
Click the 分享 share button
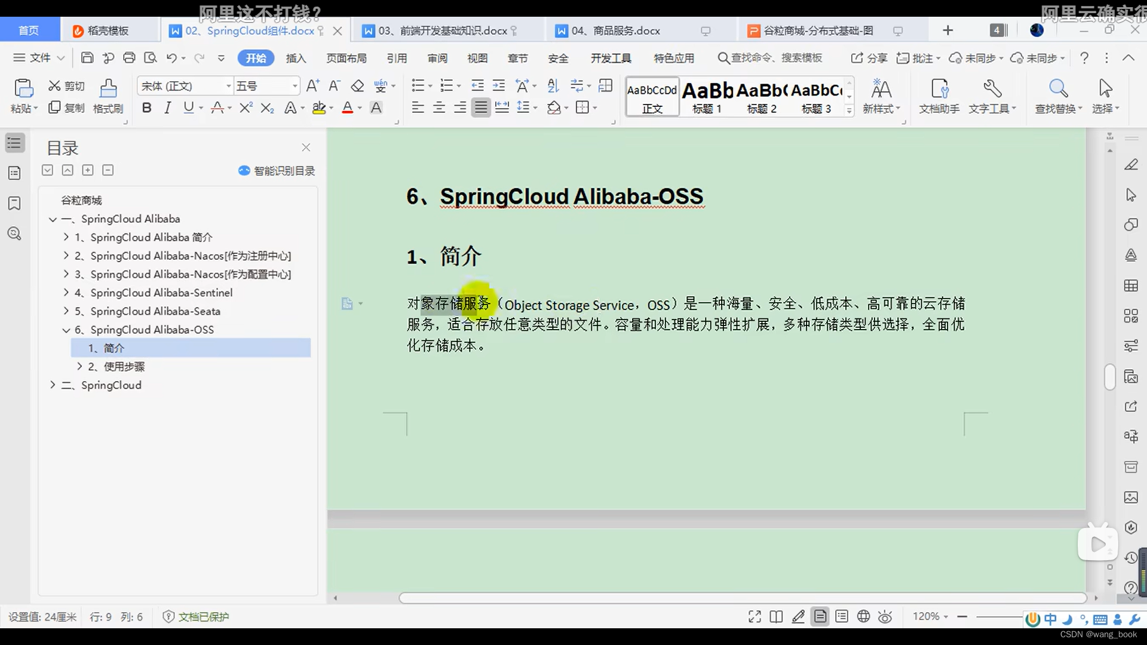pos(869,58)
